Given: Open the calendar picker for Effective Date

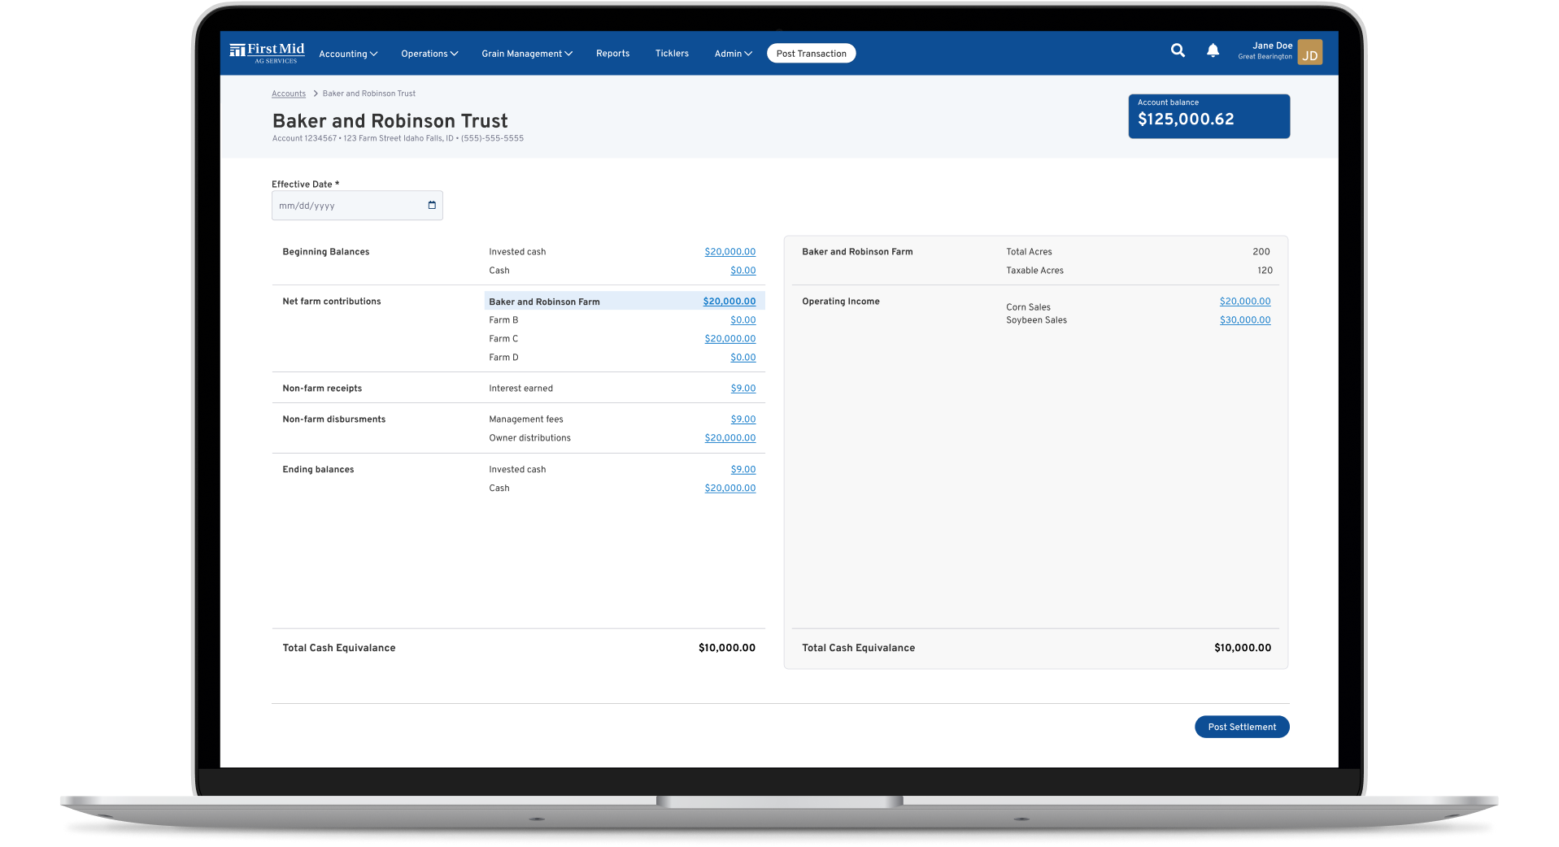Looking at the screenshot, I should click(430, 206).
